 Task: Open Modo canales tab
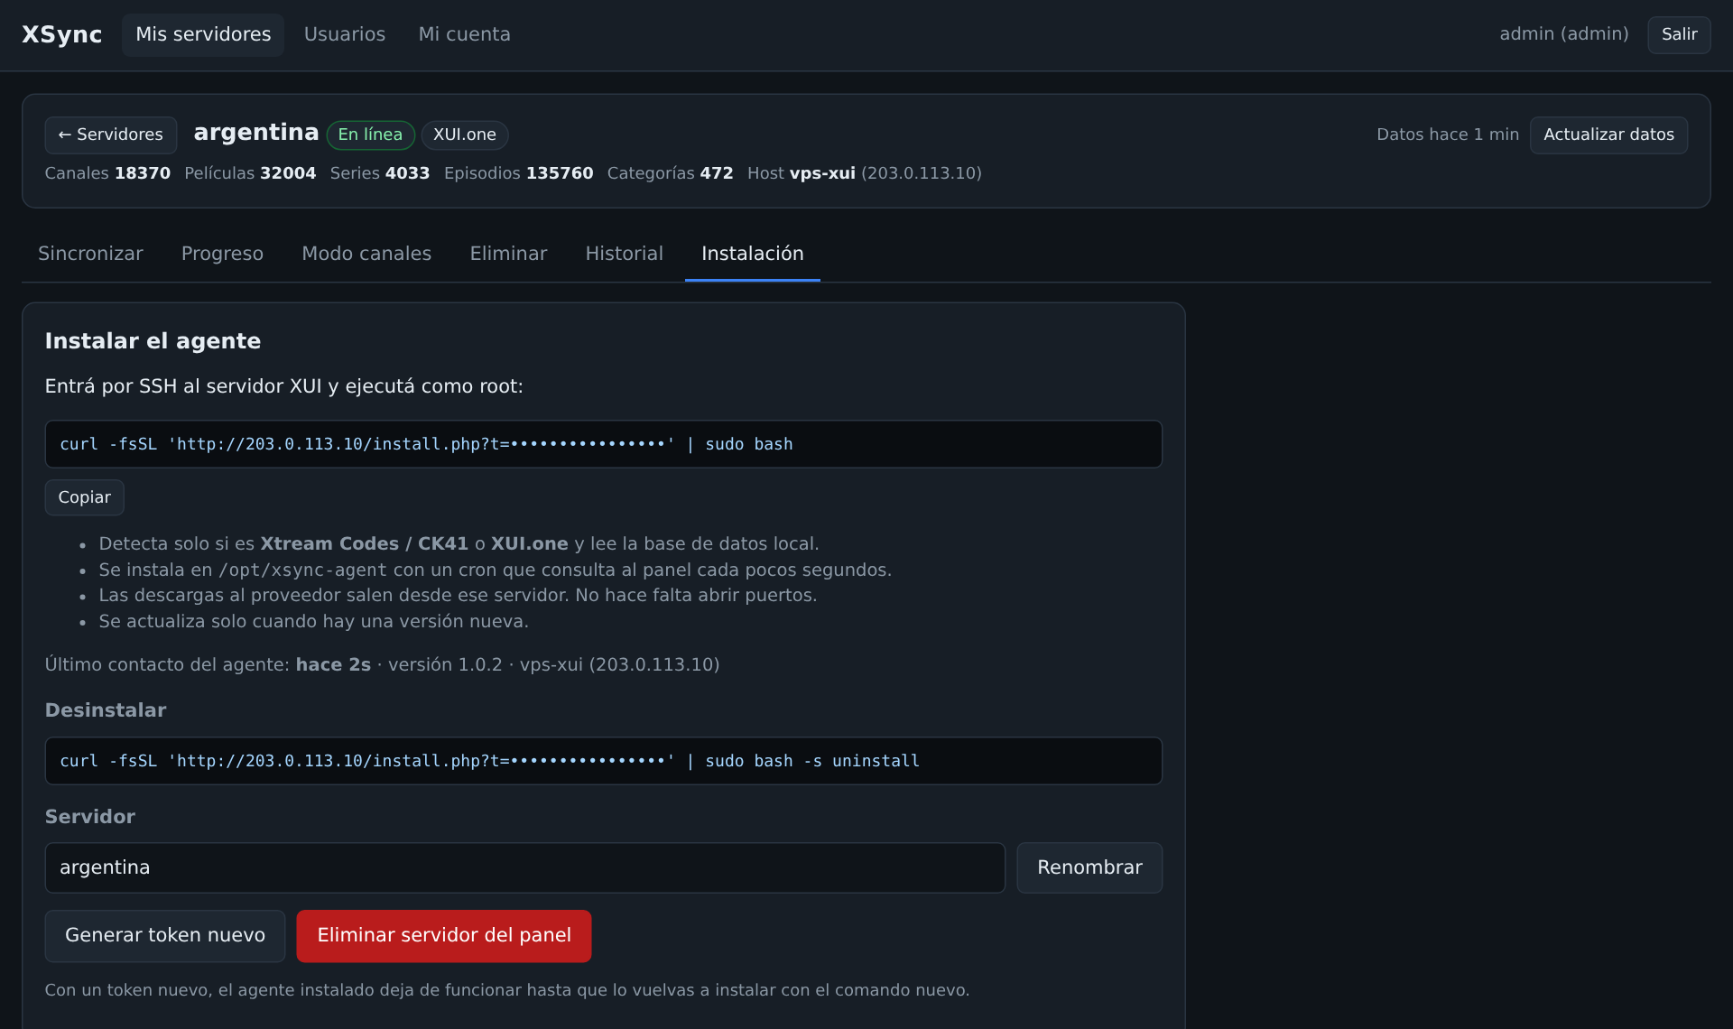click(x=366, y=254)
